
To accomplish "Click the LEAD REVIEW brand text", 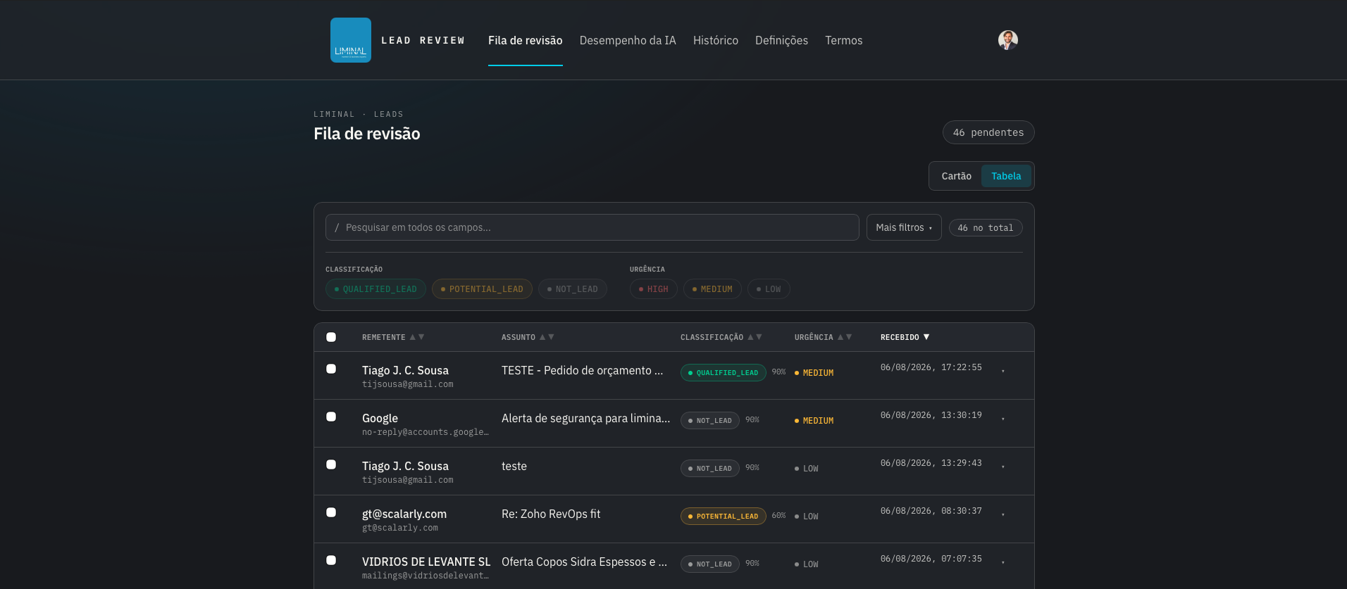I will [x=423, y=41].
